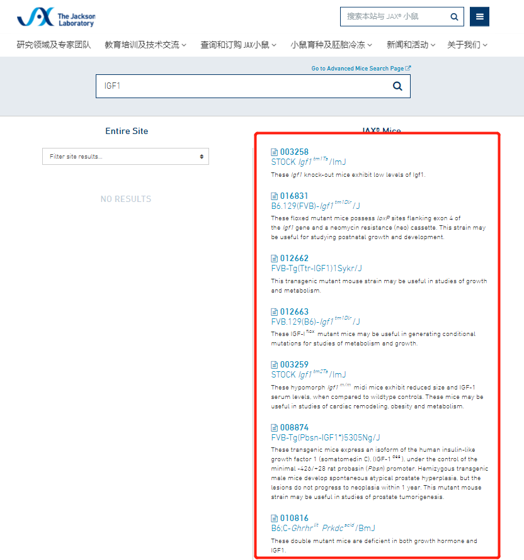524x560 pixels.
Task: Click the 'growth and metabolism' description under 012662
Action: [x=379, y=286]
